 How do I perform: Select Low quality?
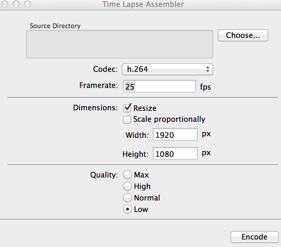[127, 209]
